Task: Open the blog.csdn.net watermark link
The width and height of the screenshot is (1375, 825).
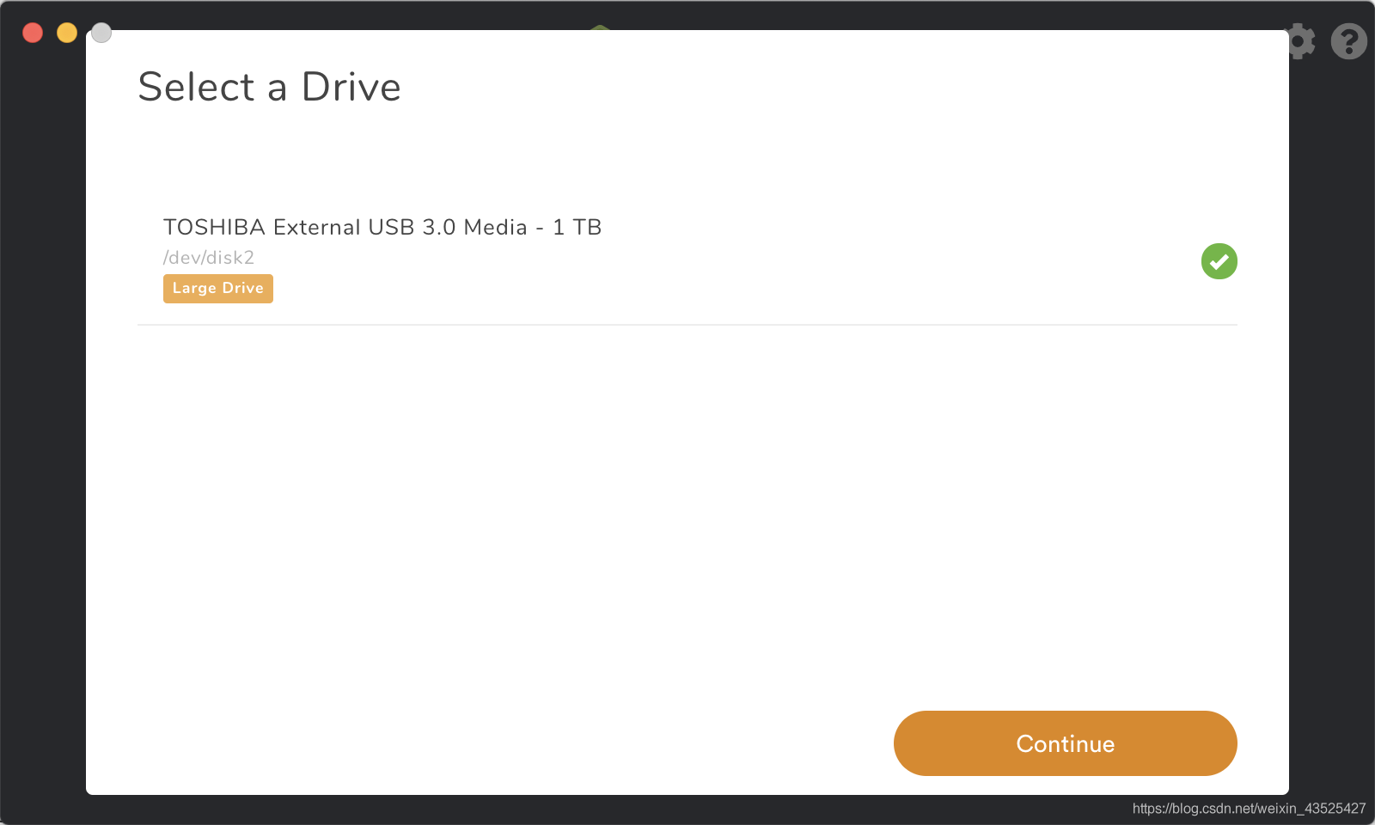Action: coord(1249,809)
